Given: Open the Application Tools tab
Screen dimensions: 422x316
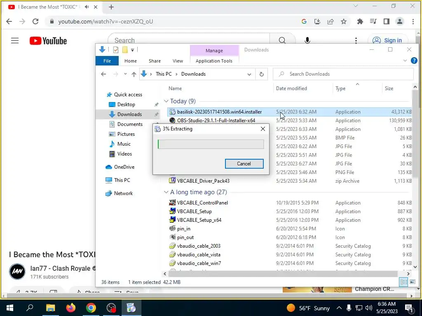Looking at the screenshot, I should click(x=214, y=61).
